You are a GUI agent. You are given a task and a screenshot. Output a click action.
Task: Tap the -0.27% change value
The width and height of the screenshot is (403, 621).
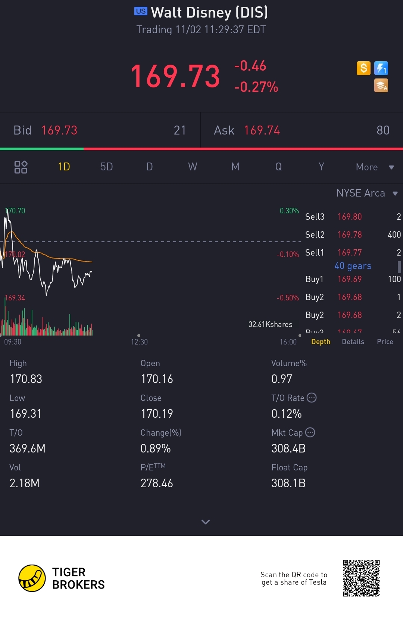[256, 87]
